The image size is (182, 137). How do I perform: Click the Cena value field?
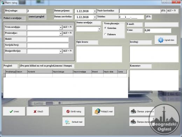(158, 31)
